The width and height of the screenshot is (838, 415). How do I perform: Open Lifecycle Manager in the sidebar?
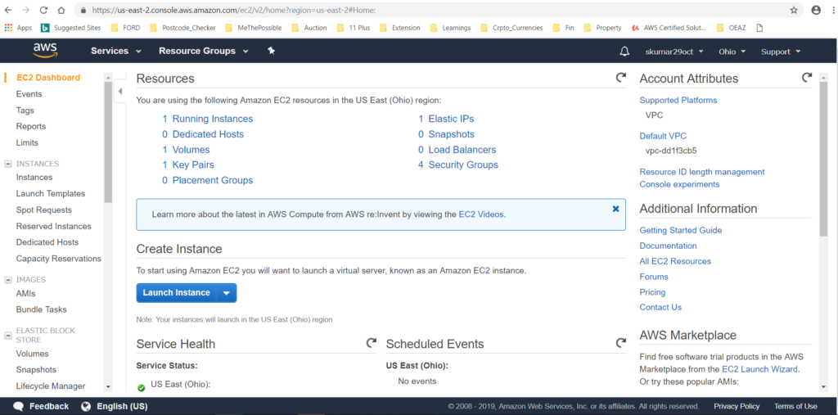51,386
